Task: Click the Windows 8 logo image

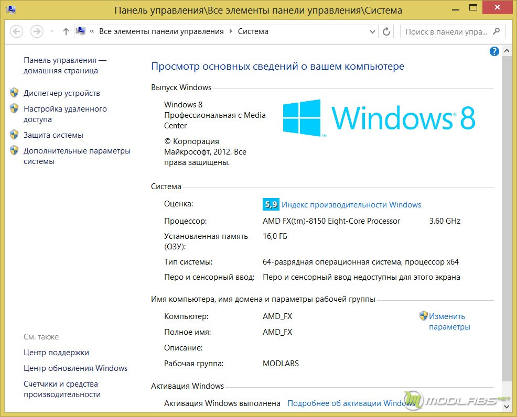Action: click(379, 118)
